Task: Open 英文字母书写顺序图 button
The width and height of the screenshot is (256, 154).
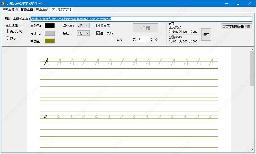Action: click(237, 26)
